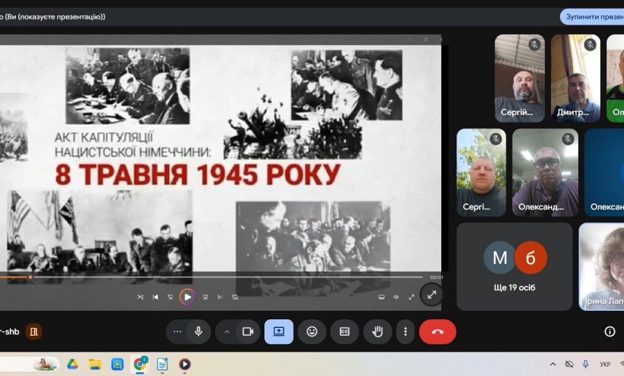Click the Зупинити презентацію button
Screen dimensions: 624x376
(x=592, y=16)
